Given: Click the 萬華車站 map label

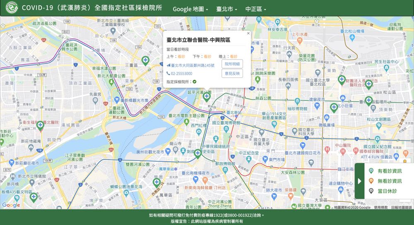Looking at the screenshot, I should (x=166, y=169).
